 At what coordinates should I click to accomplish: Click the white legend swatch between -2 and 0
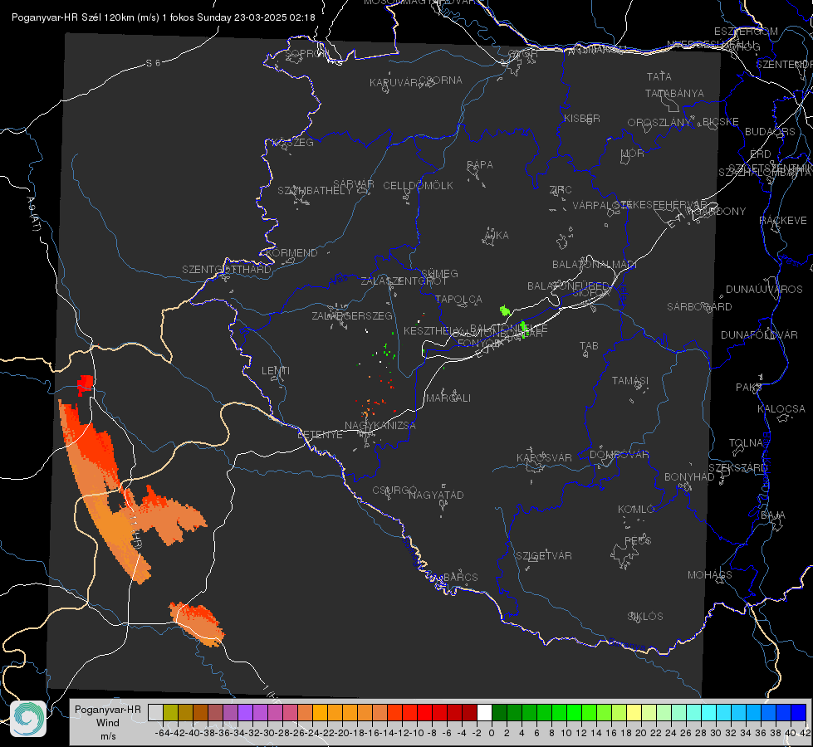point(484,712)
